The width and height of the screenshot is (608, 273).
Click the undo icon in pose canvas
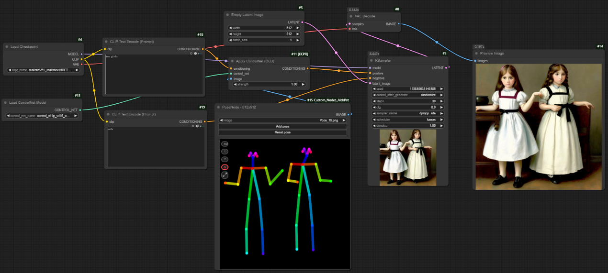225,151
